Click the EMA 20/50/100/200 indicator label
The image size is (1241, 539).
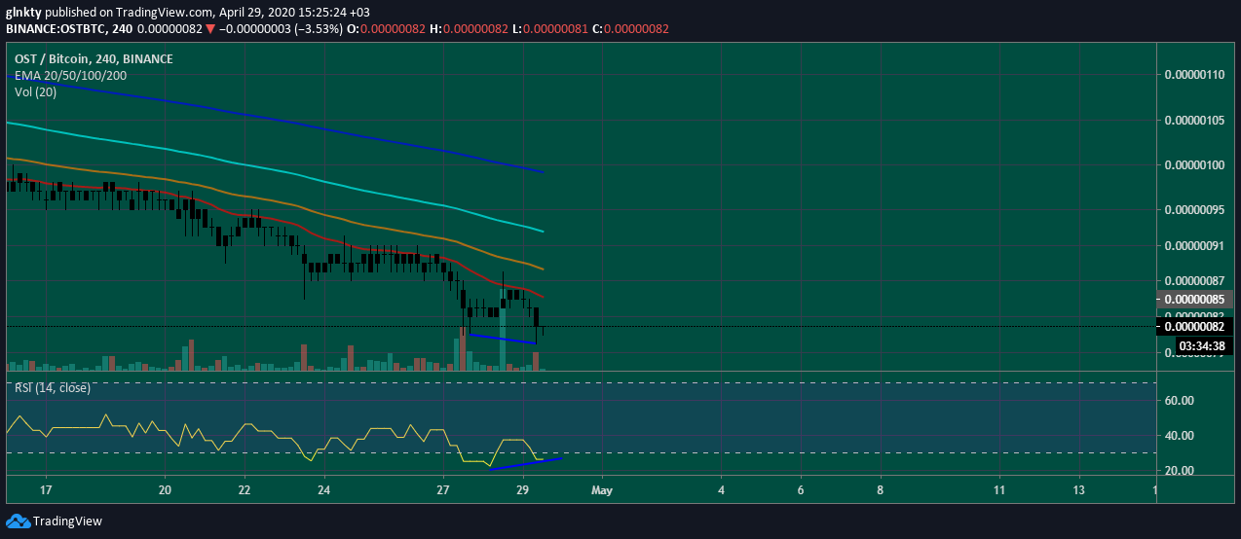[70, 76]
